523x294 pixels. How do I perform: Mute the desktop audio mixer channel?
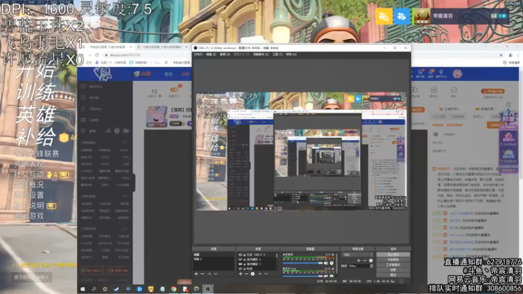point(326,263)
